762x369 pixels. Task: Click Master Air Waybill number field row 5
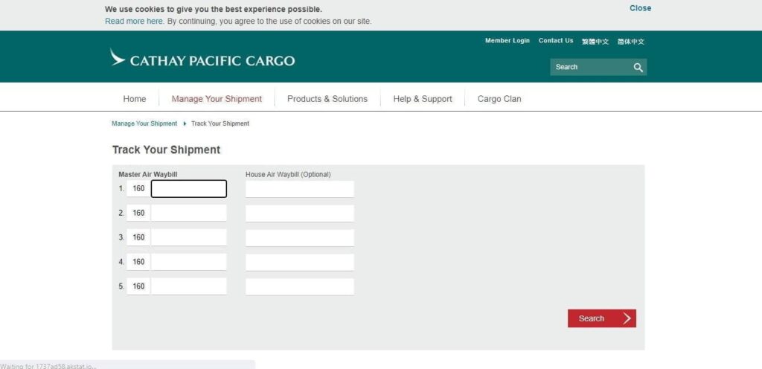pyautogui.click(x=188, y=286)
